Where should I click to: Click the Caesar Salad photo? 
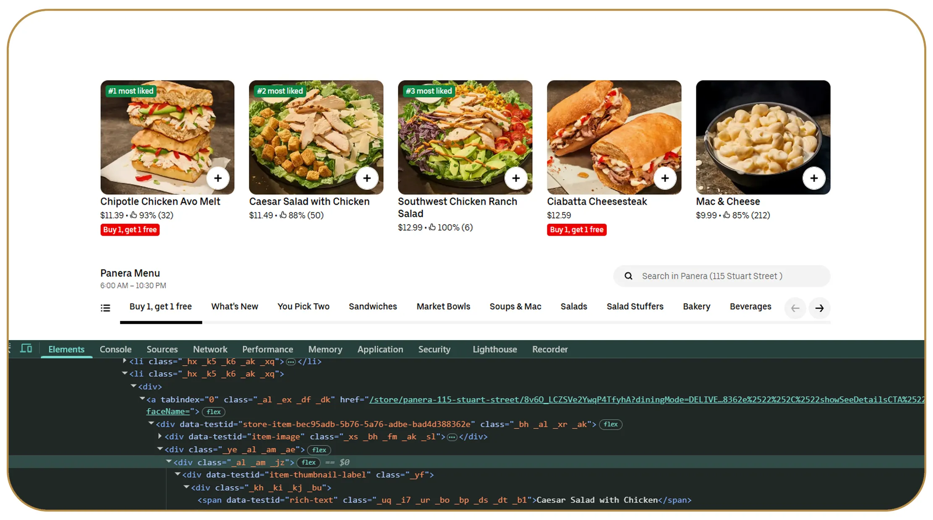click(316, 137)
